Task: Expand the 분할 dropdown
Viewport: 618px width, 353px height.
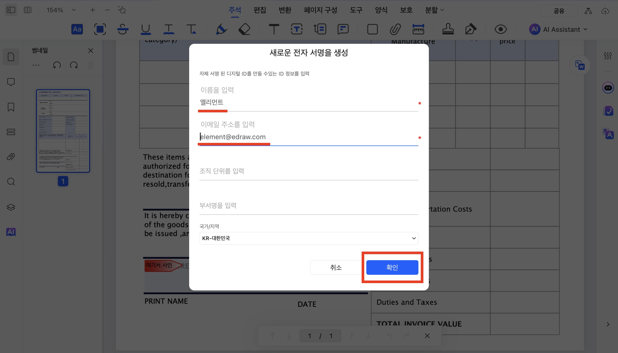Action: 435,10
